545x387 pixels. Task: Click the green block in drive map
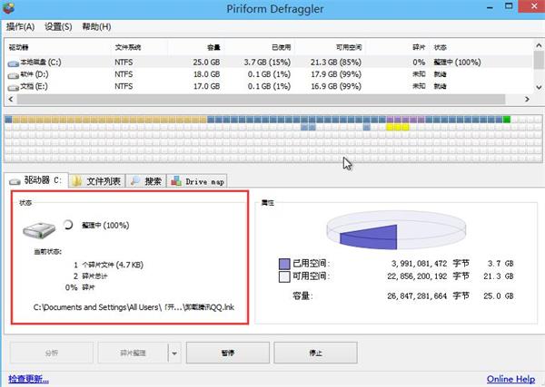(507, 120)
